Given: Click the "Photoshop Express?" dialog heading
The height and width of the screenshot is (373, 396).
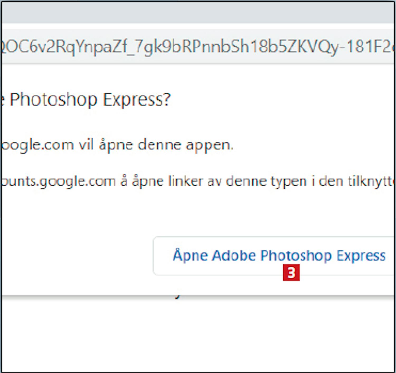Looking at the screenshot, I should tap(90, 100).
